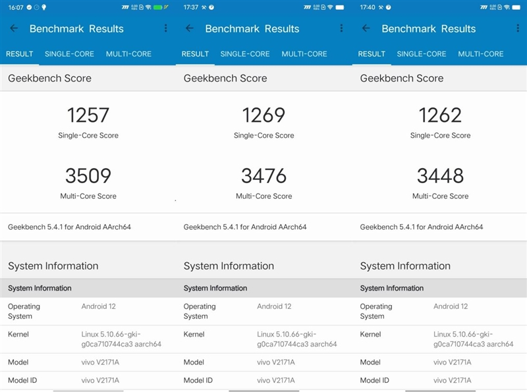Tap Geekbench 5.4.1 version text below 3509
The width and height of the screenshot is (527, 392).
point(69,227)
